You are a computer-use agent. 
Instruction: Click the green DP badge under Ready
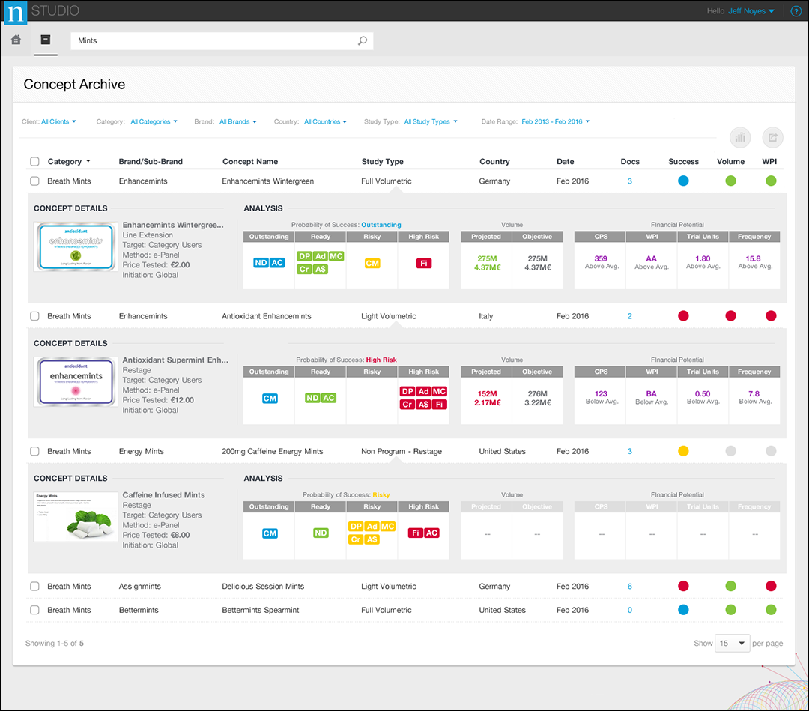tap(304, 256)
